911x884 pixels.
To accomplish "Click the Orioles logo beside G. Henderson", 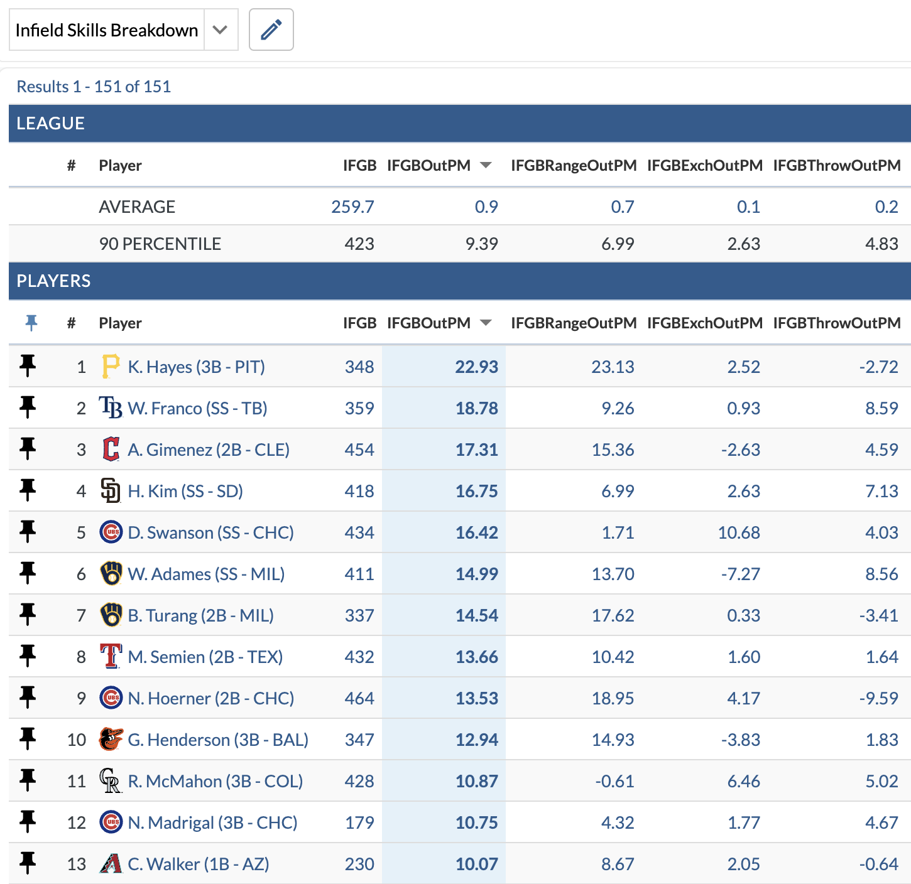I will (111, 740).
